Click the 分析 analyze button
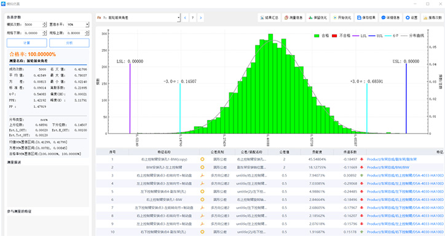The image size is (445, 236). (x=69, y=43)
